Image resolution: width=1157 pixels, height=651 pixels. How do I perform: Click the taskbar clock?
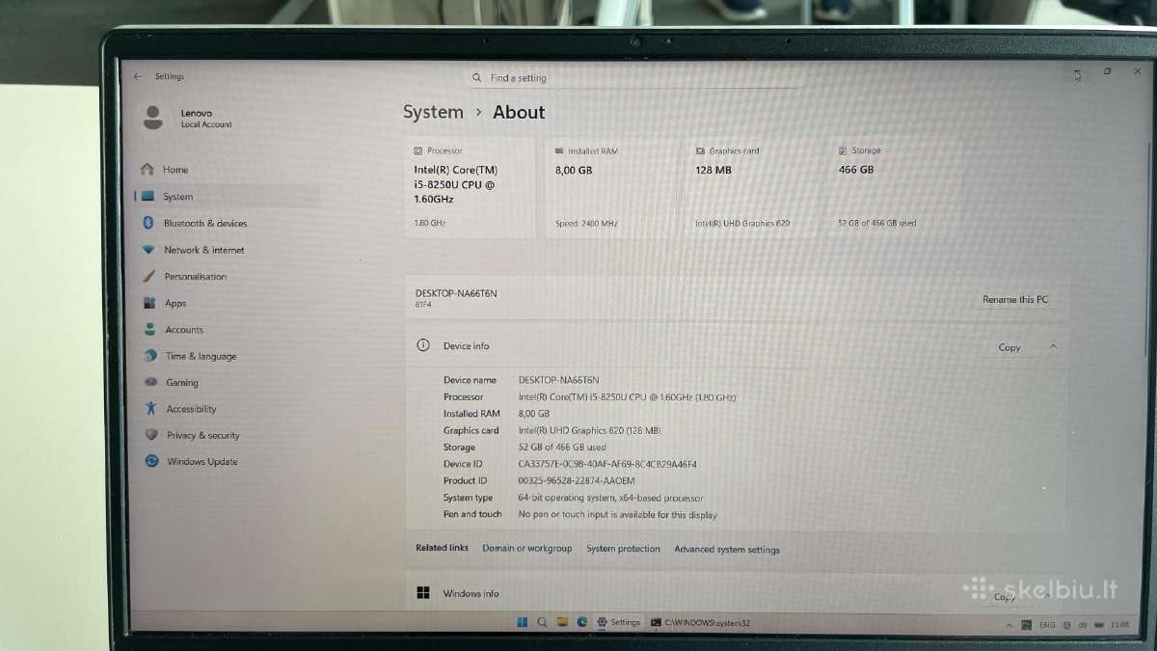(1119, 625)
